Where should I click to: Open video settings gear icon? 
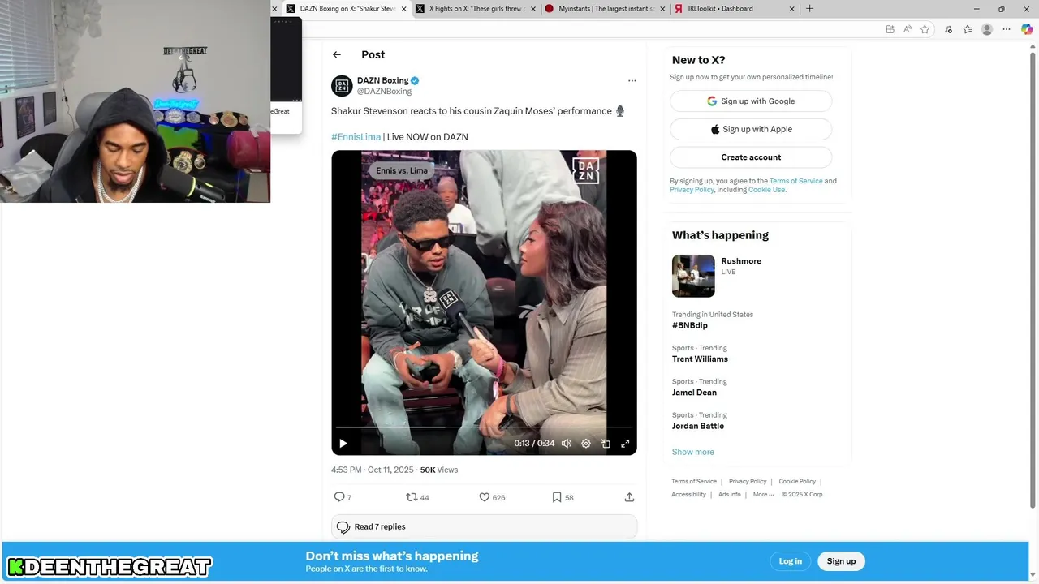click(586, 443)
